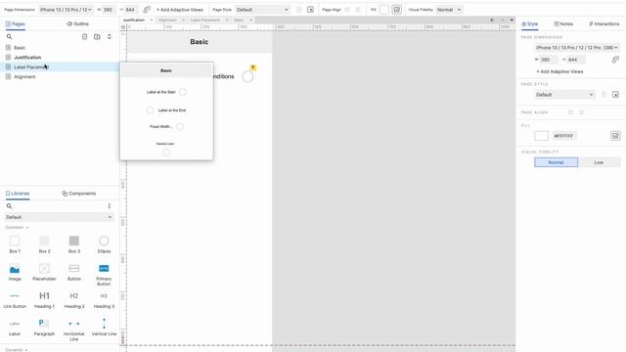Select the Box 1 widget in Libraries

click(15, 244)
